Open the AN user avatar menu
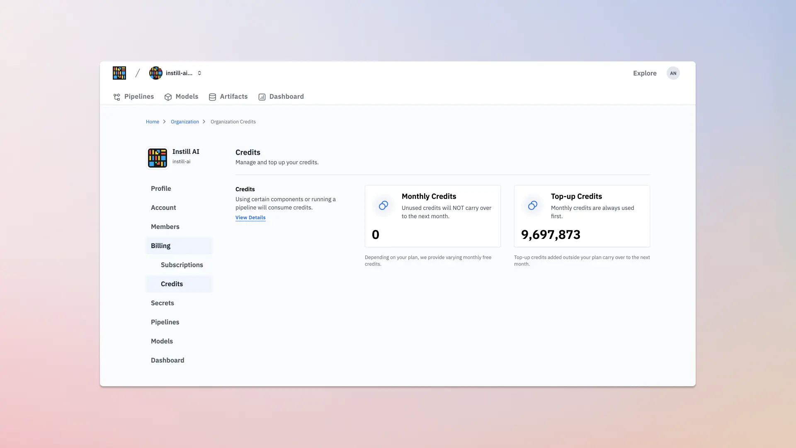Screen dimensions: 796x448 (673, 73)
